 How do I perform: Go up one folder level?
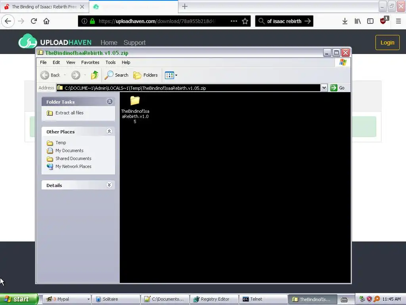(x=95, y=75)
